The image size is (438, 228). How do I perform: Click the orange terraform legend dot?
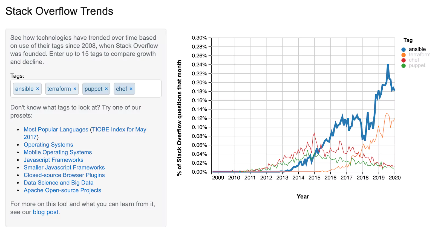tap(404, 55)
